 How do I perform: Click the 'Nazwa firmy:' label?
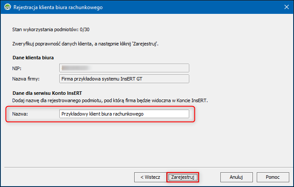pyautogui.click(x=26, y=79)
